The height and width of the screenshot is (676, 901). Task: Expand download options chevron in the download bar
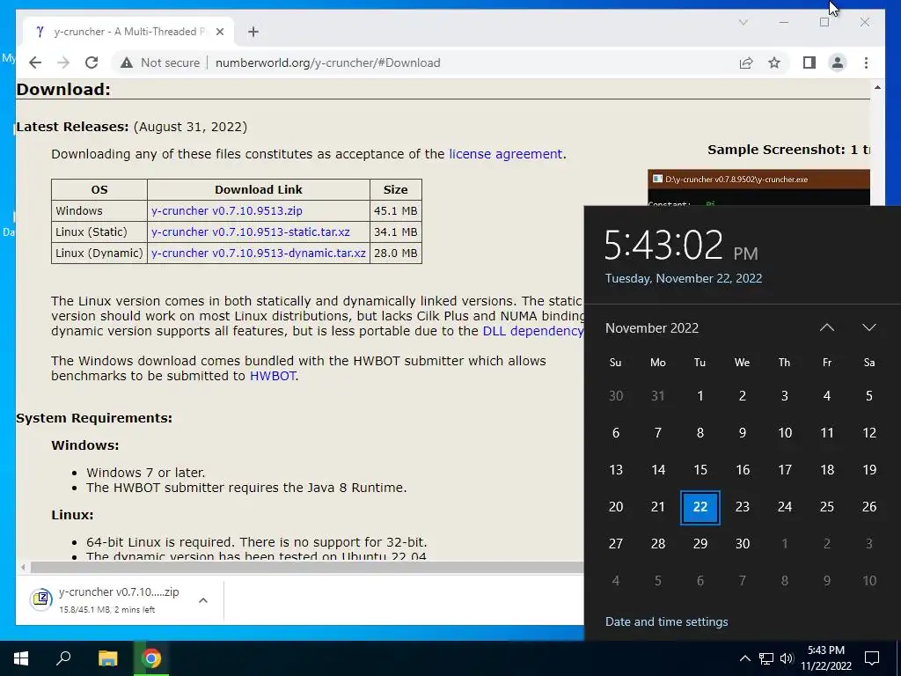pos(203,600)
